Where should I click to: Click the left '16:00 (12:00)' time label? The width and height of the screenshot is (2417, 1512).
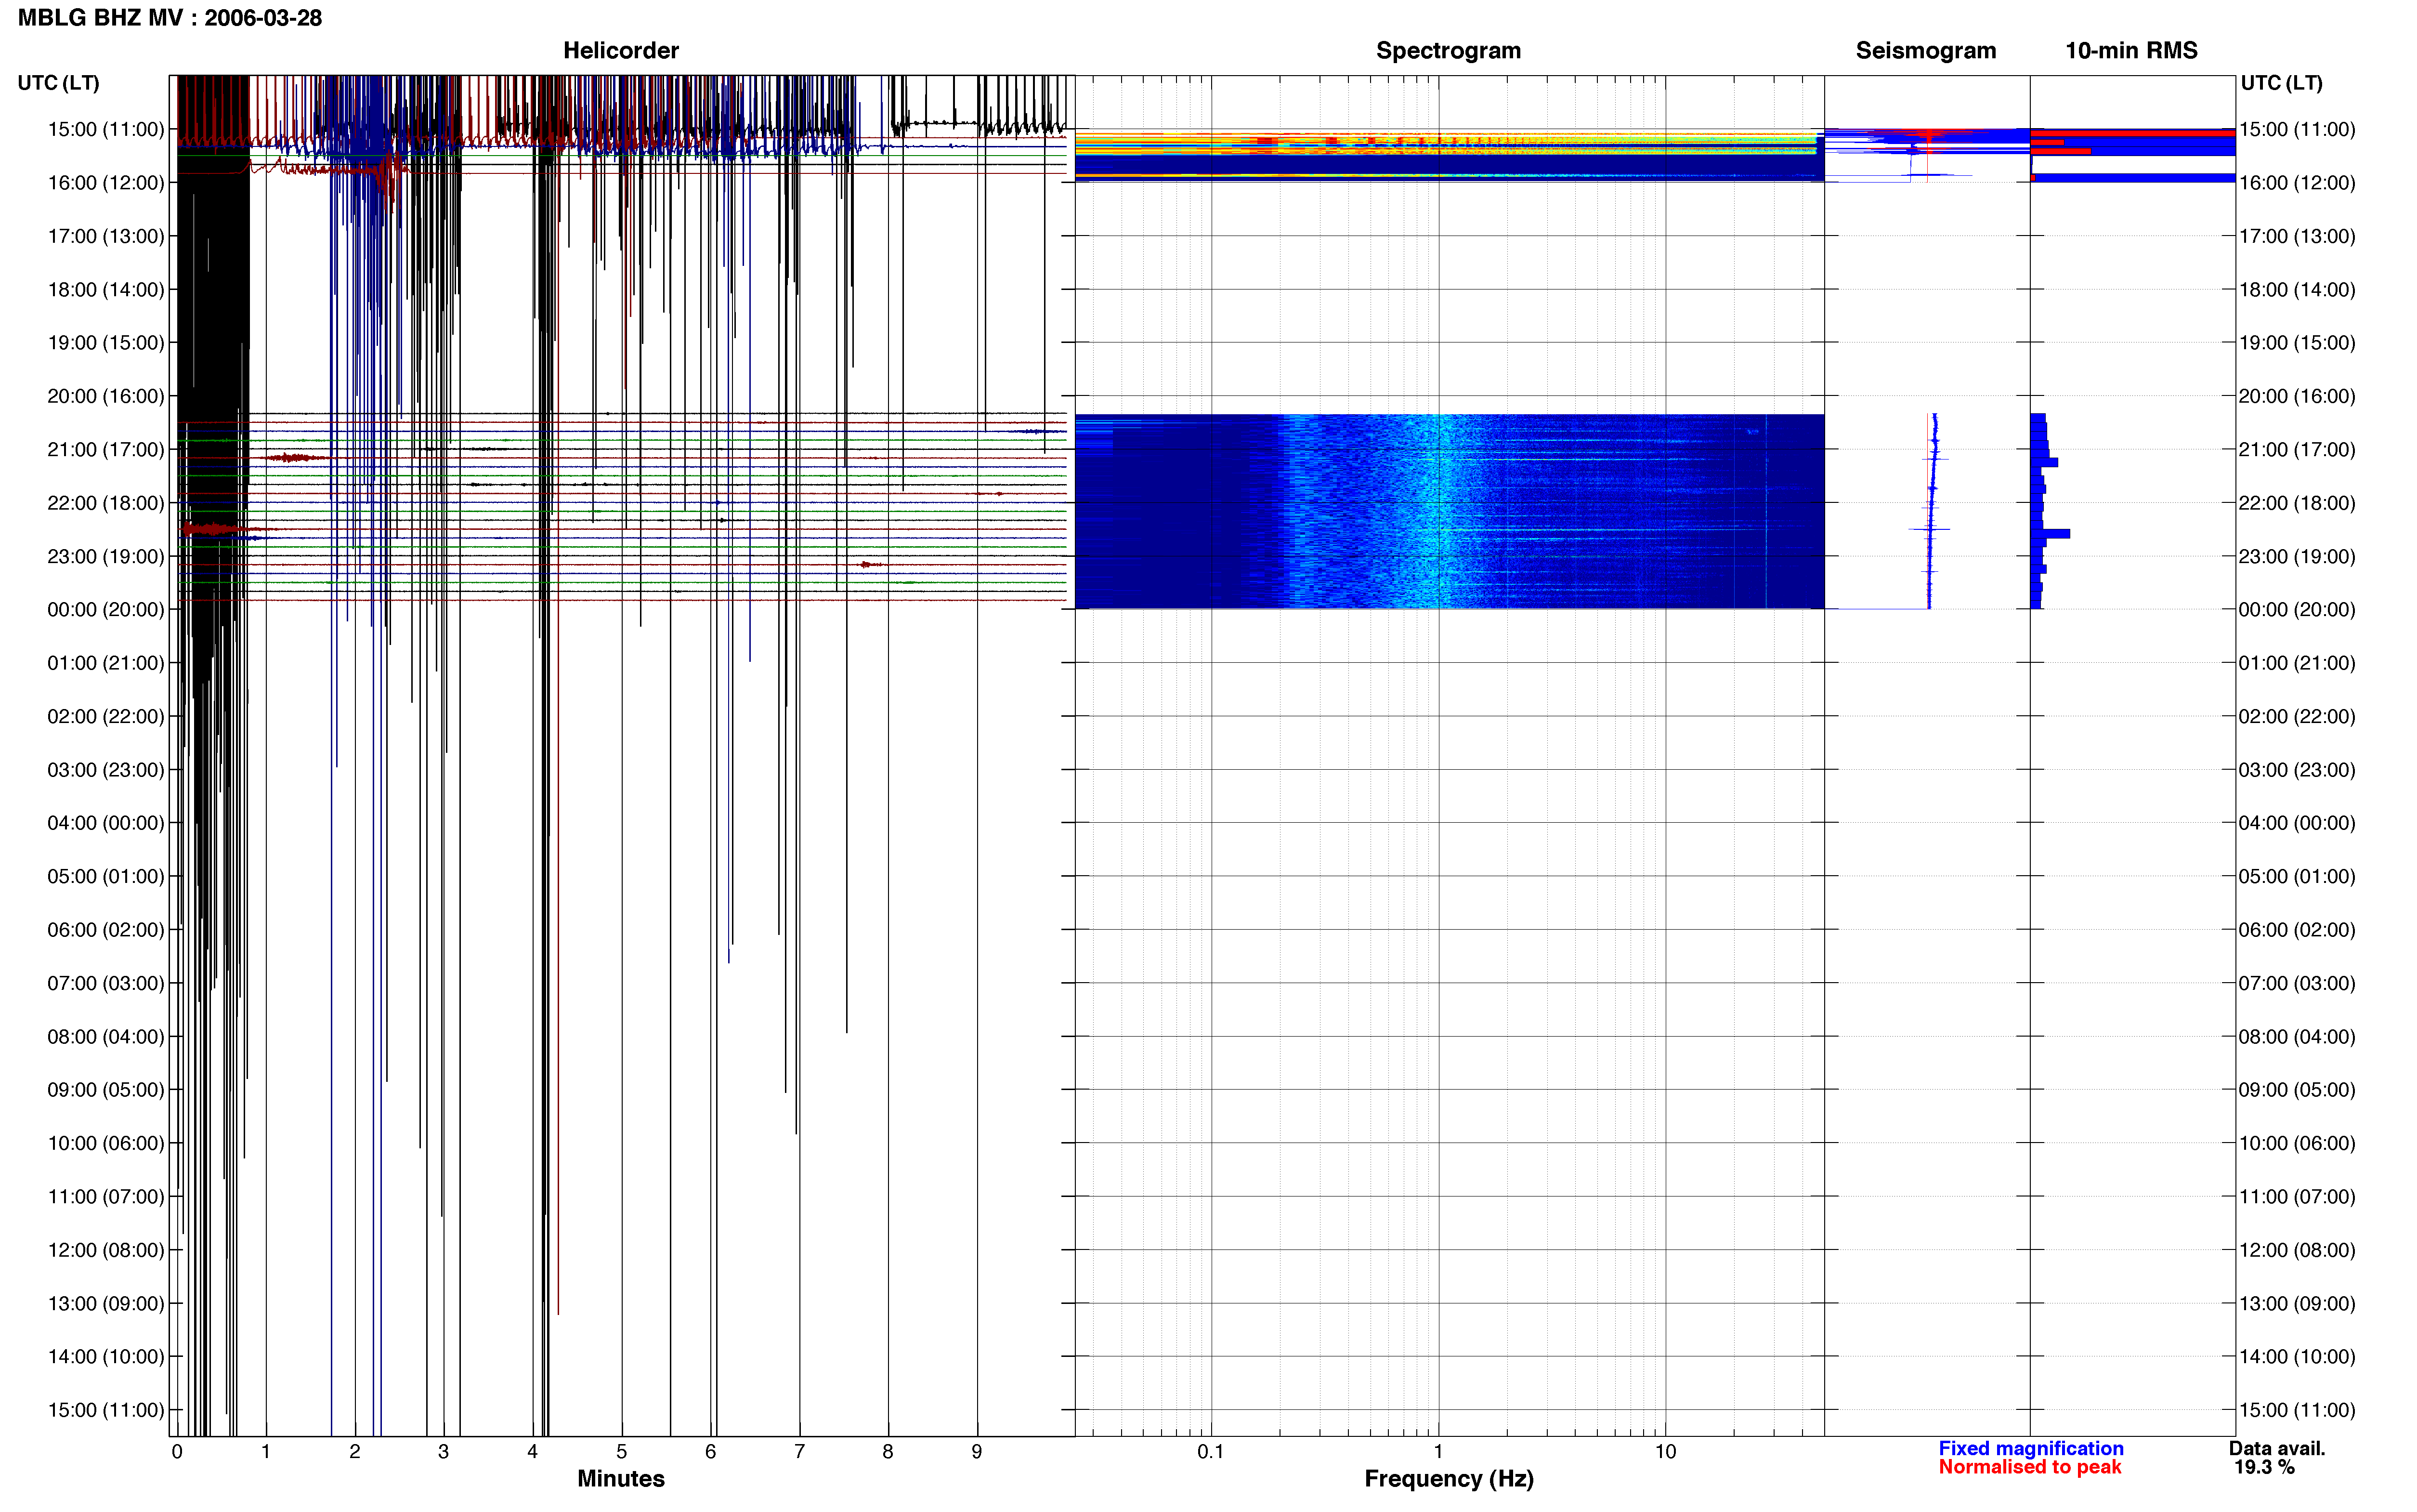point(106,183)
